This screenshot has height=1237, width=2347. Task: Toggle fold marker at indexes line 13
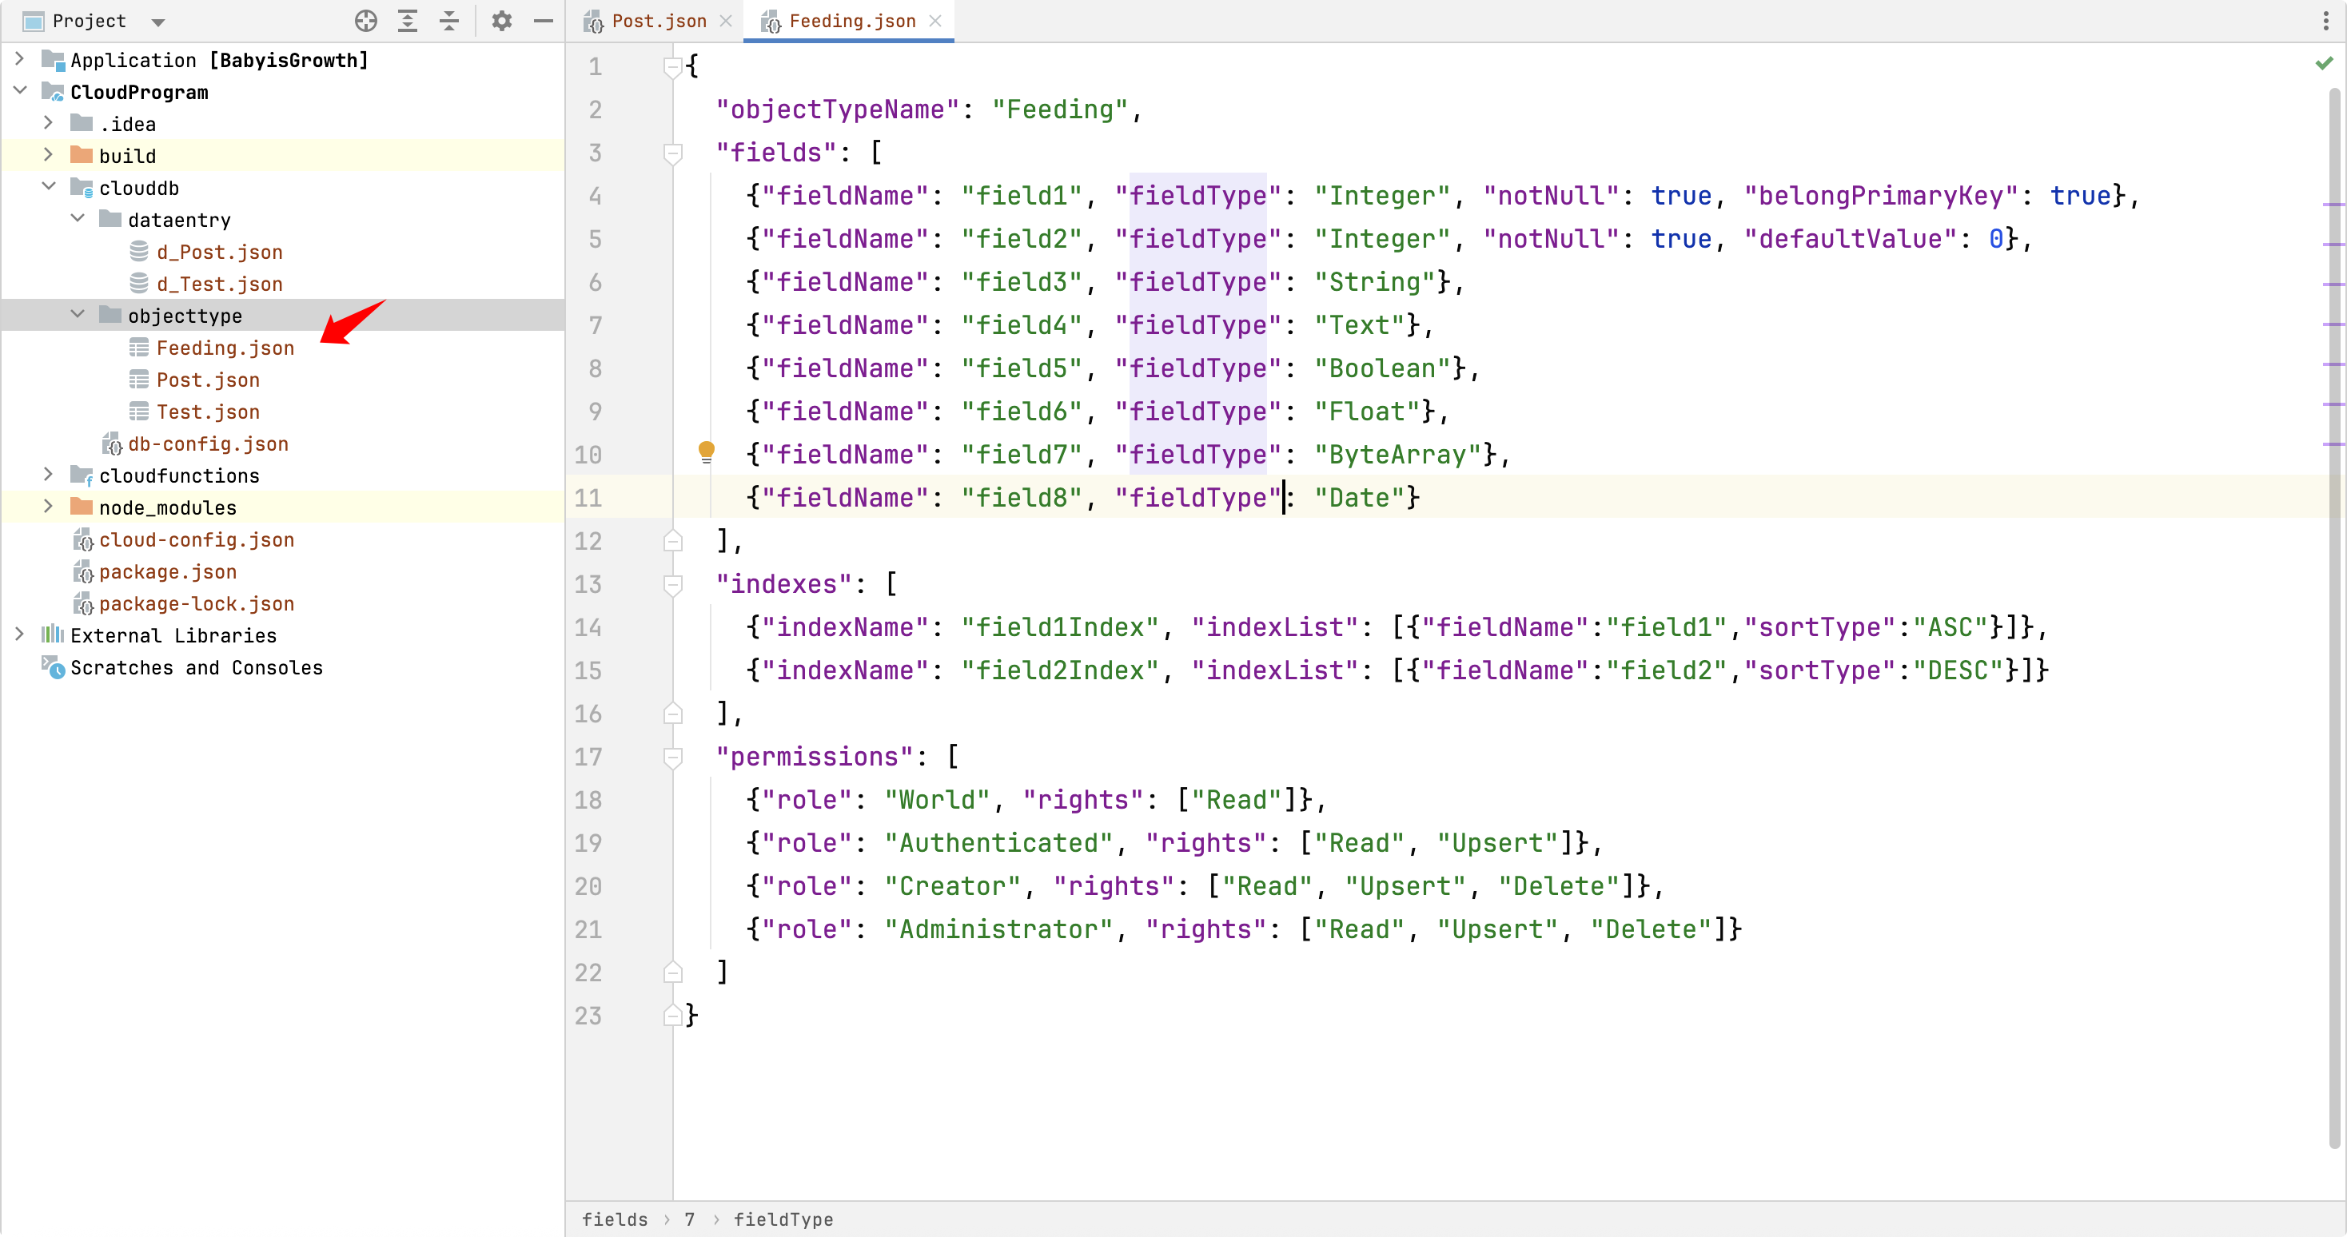pos(673,584)
